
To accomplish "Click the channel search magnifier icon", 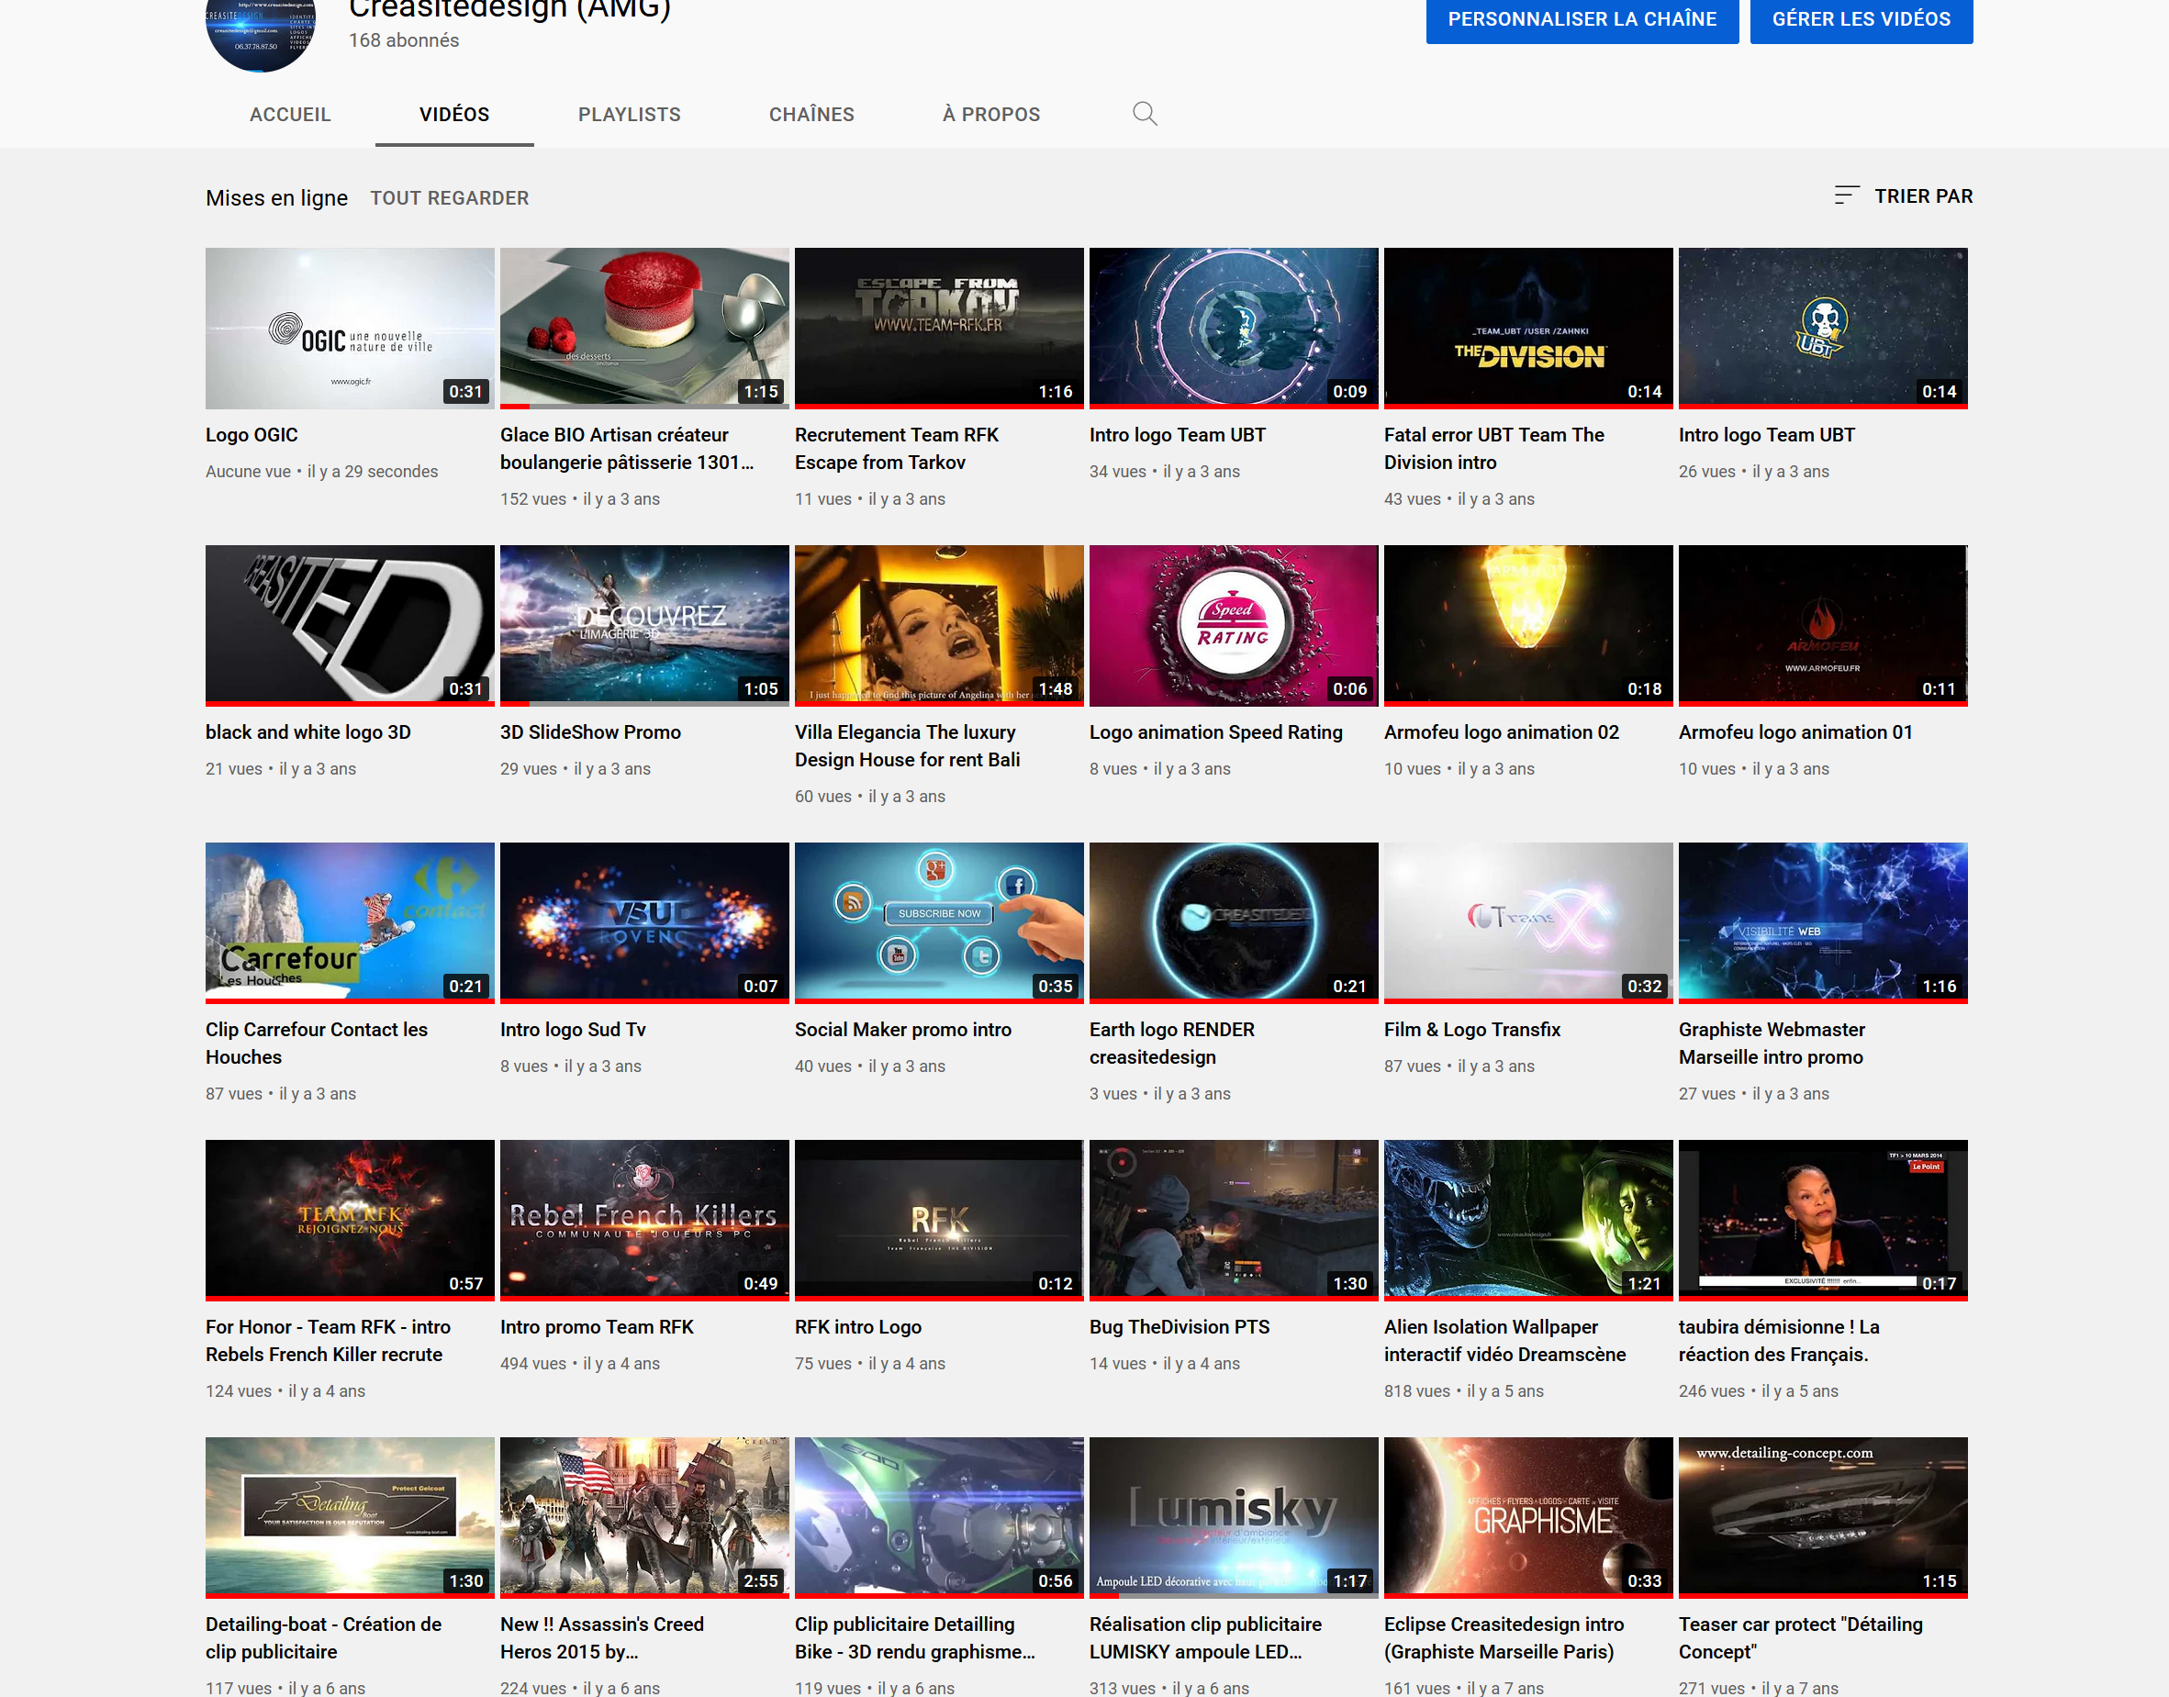I will click(1145, 114).
